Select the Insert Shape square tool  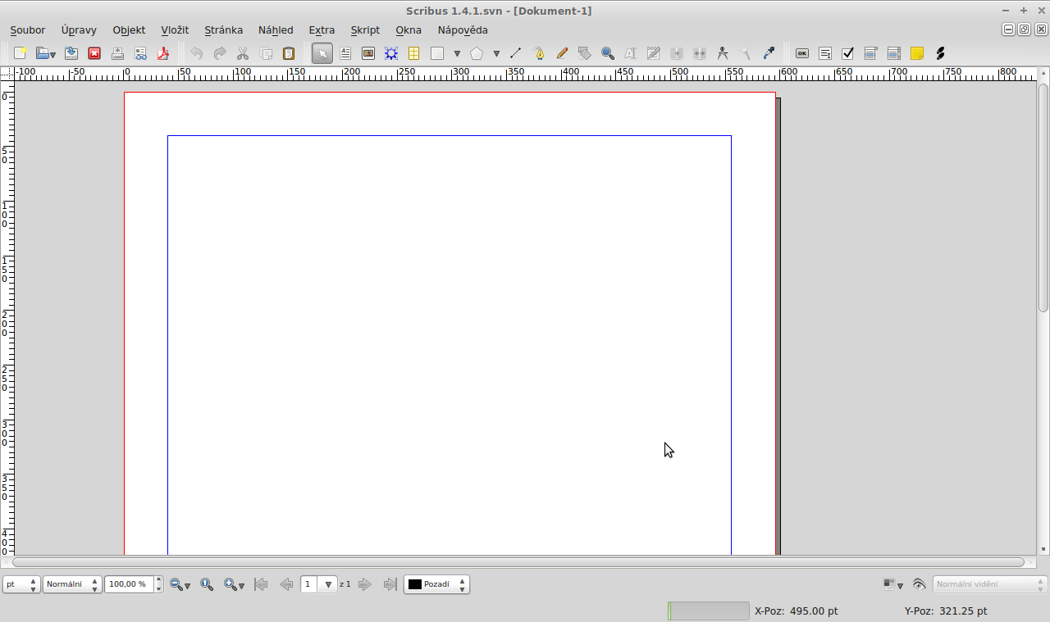pos(437,53)
